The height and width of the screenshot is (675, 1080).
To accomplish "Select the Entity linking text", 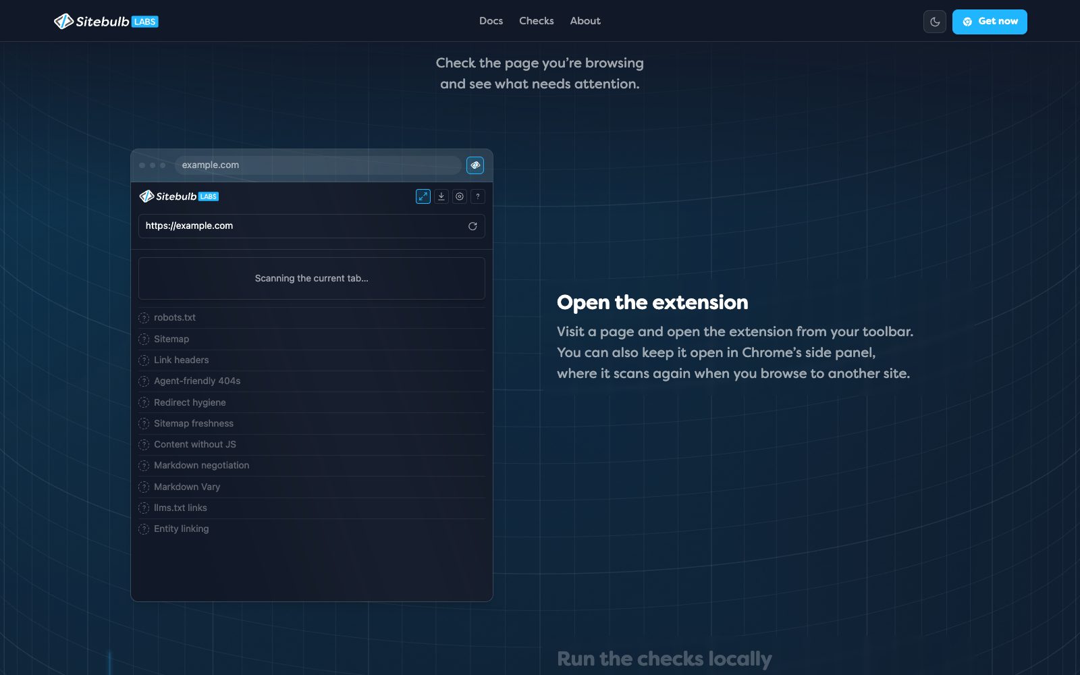I will pos(182,529).
